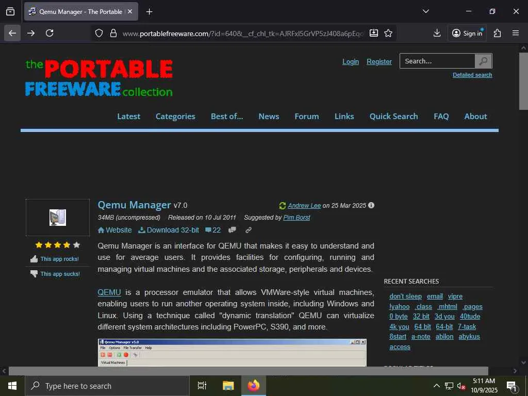
Task: Focus the site Search field
Action: click(437, 61)
